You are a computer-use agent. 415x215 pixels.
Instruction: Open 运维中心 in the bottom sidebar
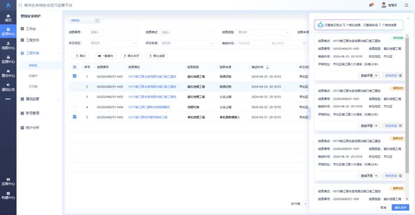click(x=8, y=182)
